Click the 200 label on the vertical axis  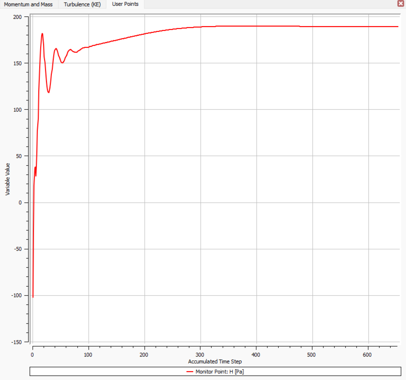(17, 17)
